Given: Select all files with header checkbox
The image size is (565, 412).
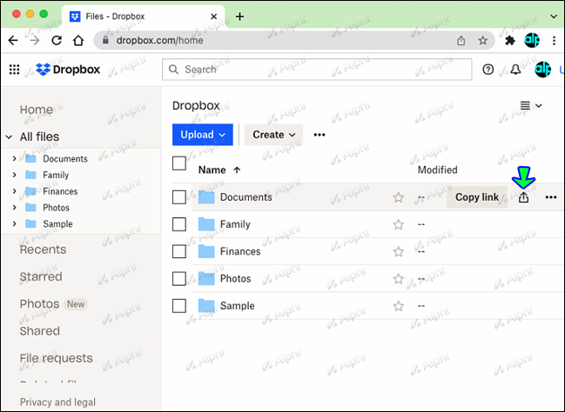Looking at the screenshot, I should [x=179, y=163].
